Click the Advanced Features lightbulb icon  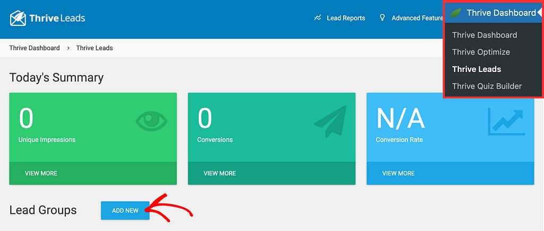coord(382,17)
